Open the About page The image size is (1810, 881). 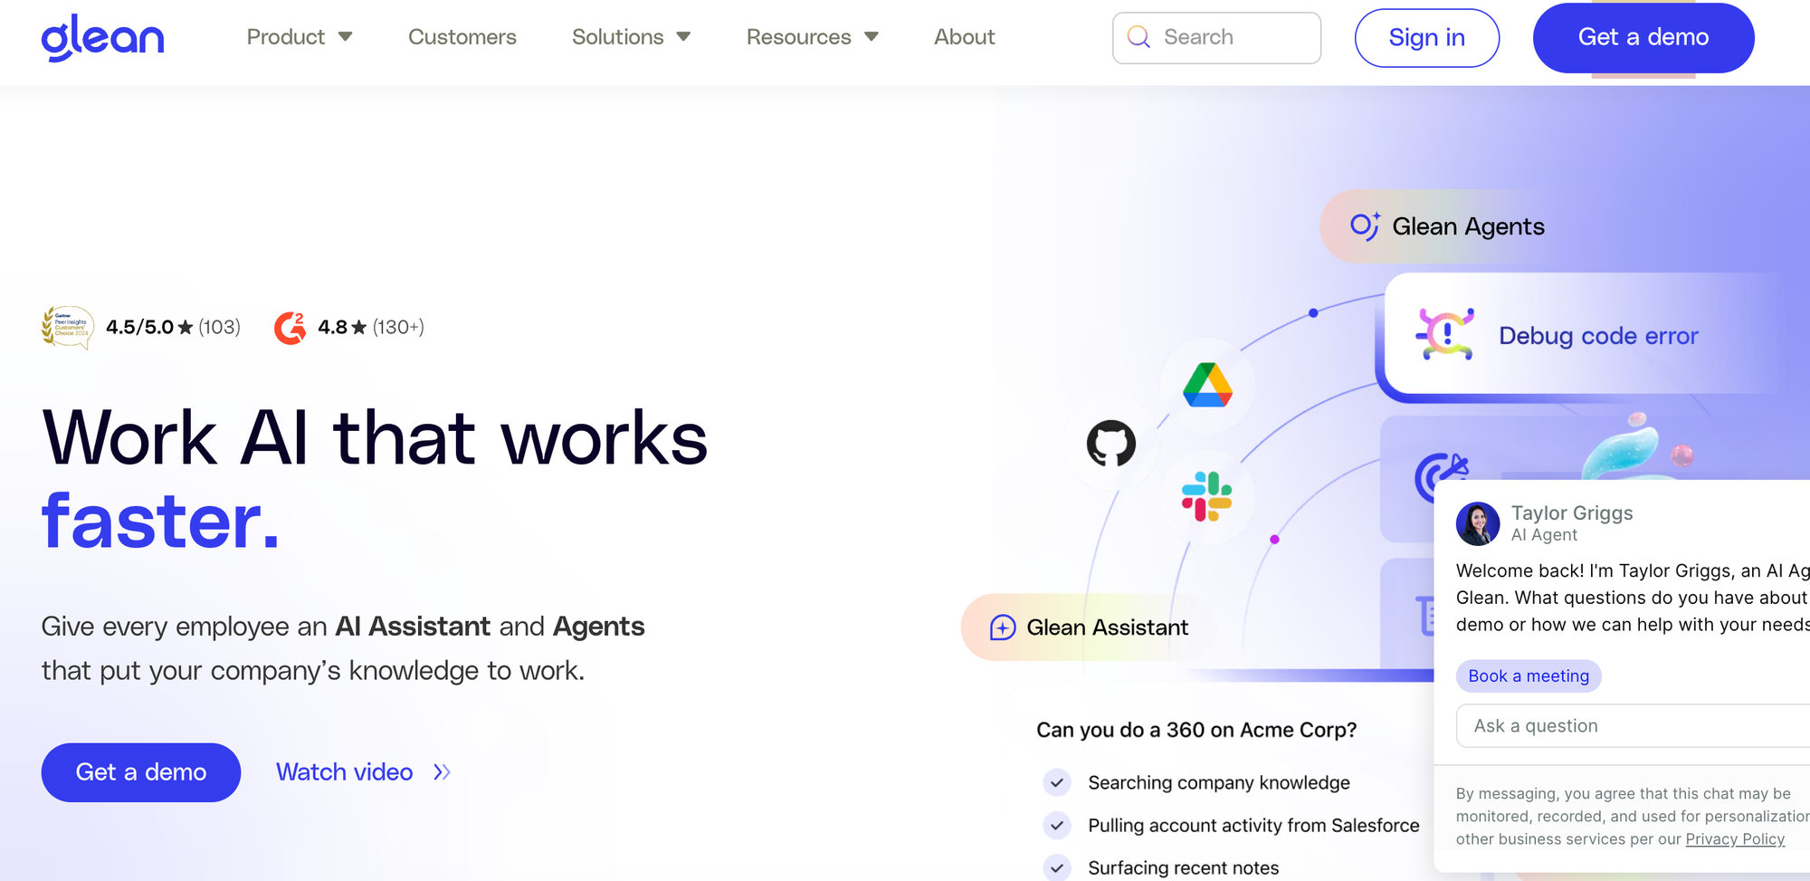(964, 37)
